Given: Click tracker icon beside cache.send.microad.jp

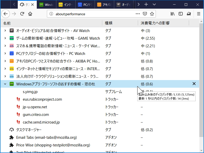Looking at the screenshot, I should (x=18, y=122).
